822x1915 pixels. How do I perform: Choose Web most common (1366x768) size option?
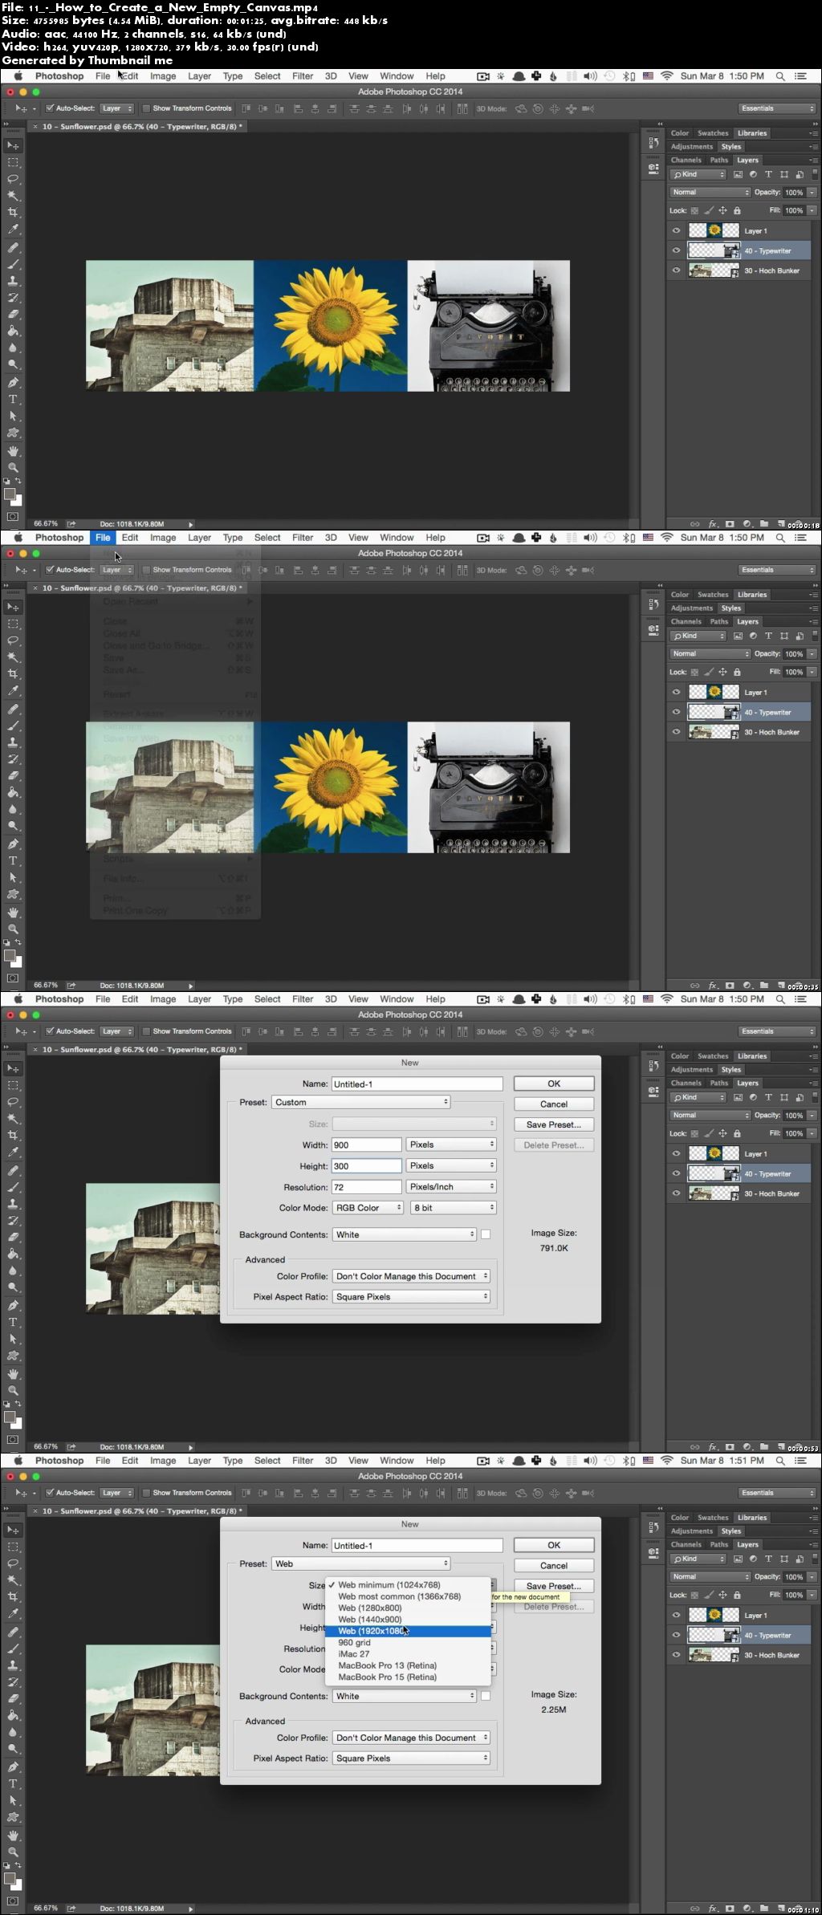(408, 1596)
